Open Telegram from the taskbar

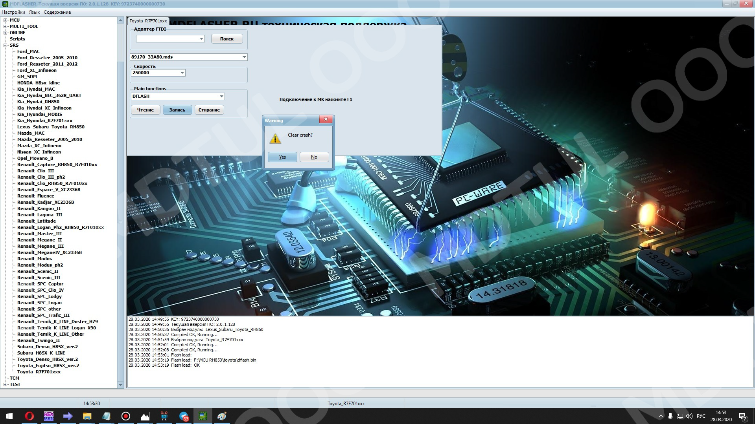[x=184, y=416]
